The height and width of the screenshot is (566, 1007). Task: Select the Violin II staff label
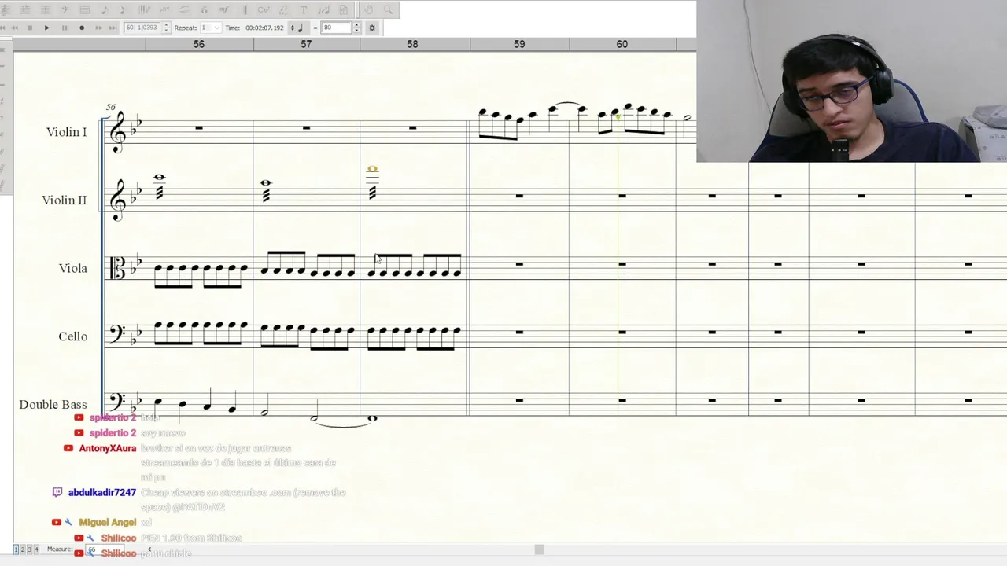click(65, 200)
